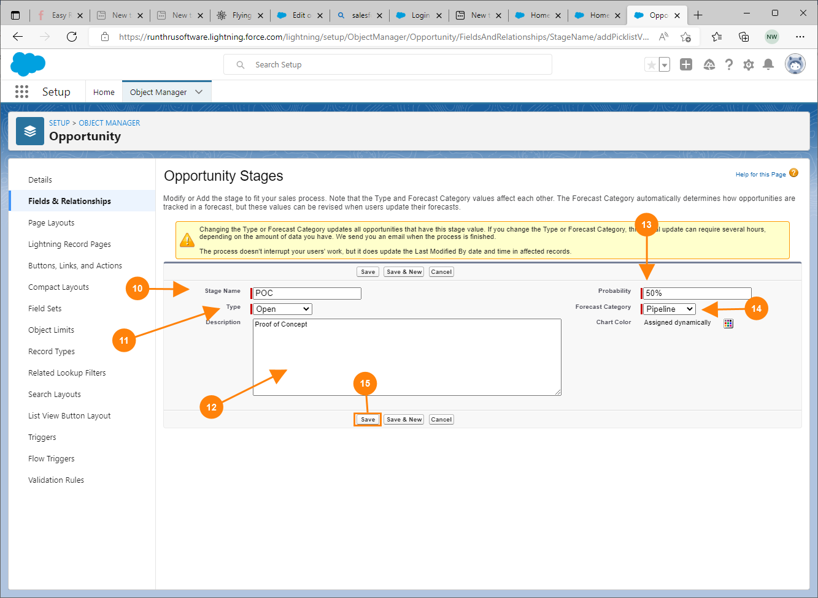The width and height of the screenshot is (818, 598).
Task: Click into the Stage Name input field
Action: click(307, 293)
